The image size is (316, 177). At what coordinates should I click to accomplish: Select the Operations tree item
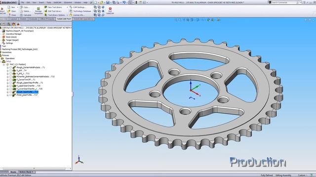click(10, 59)
